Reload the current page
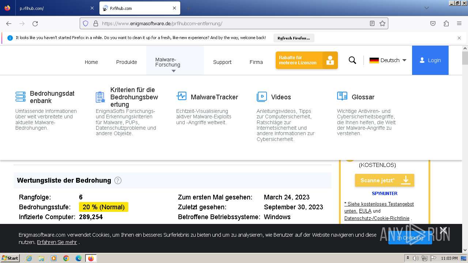The width and height of the screenshot is (468, 263). tap(35, 23)
